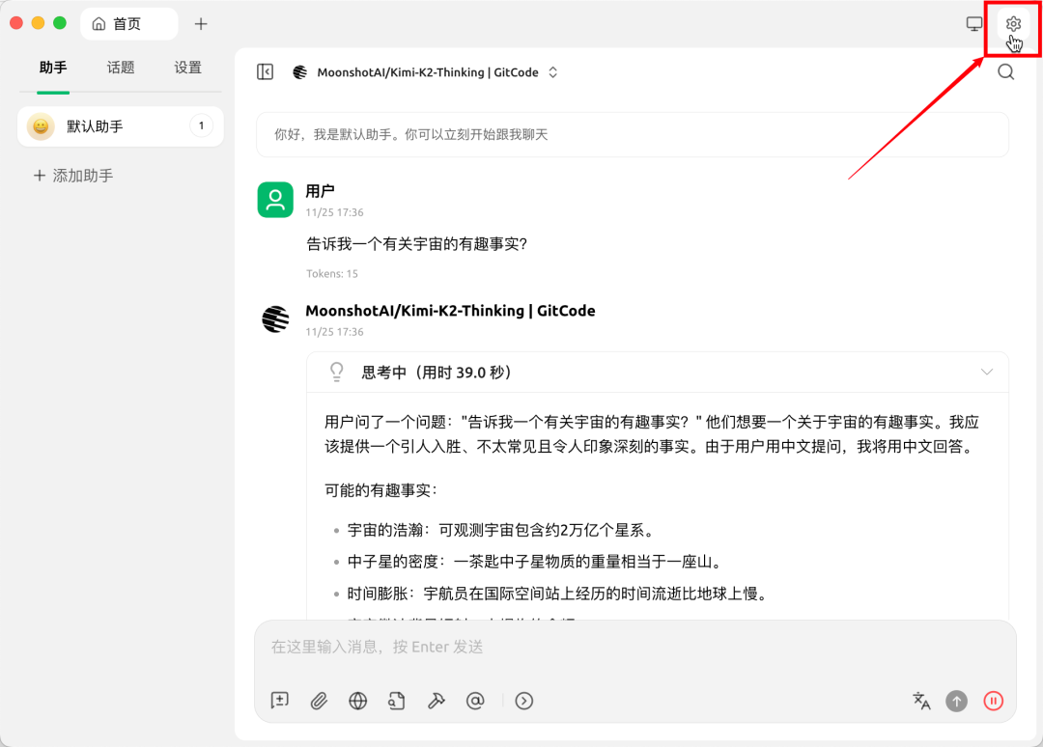Screen dimensions: 1043x747
Task: Select the 首页 tab
Action: 129,24
